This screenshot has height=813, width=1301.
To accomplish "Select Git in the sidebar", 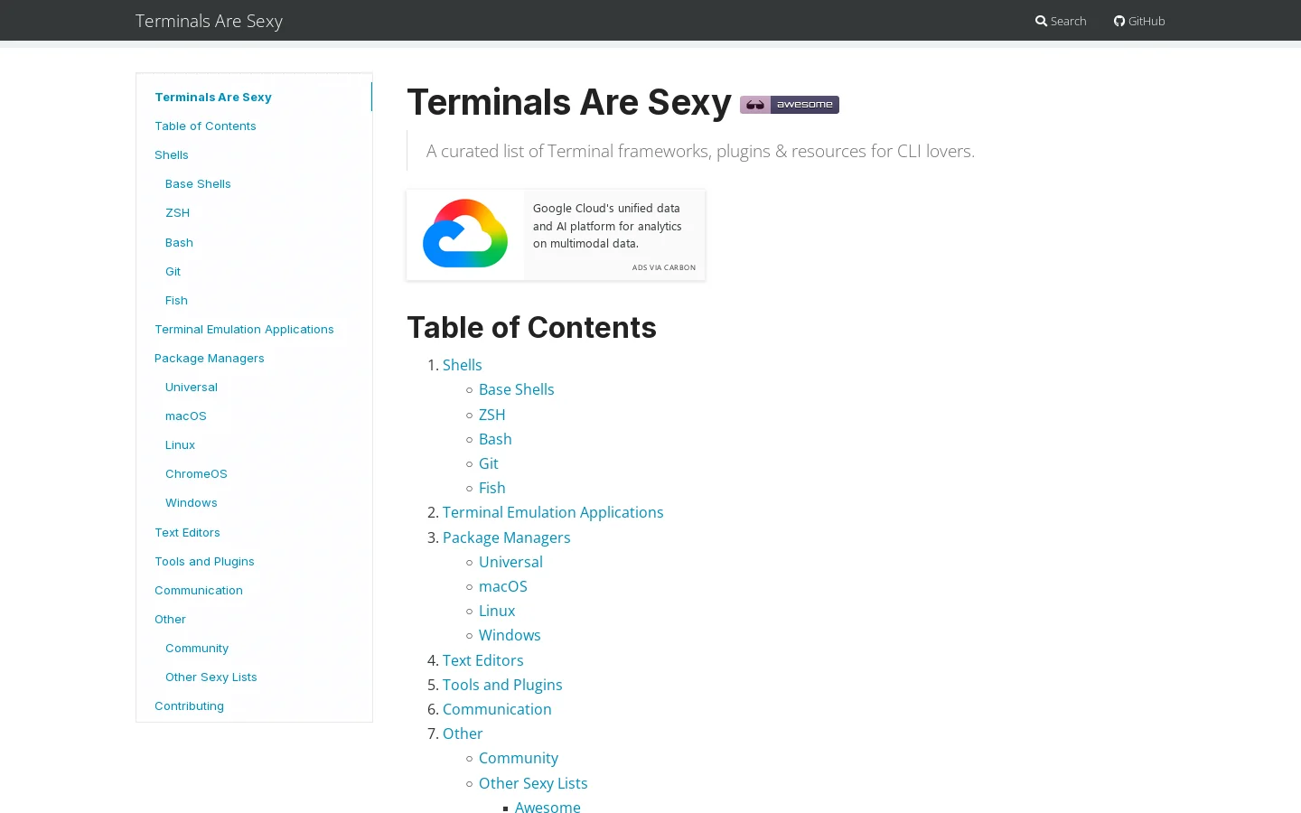I will [x=173, y=271].
